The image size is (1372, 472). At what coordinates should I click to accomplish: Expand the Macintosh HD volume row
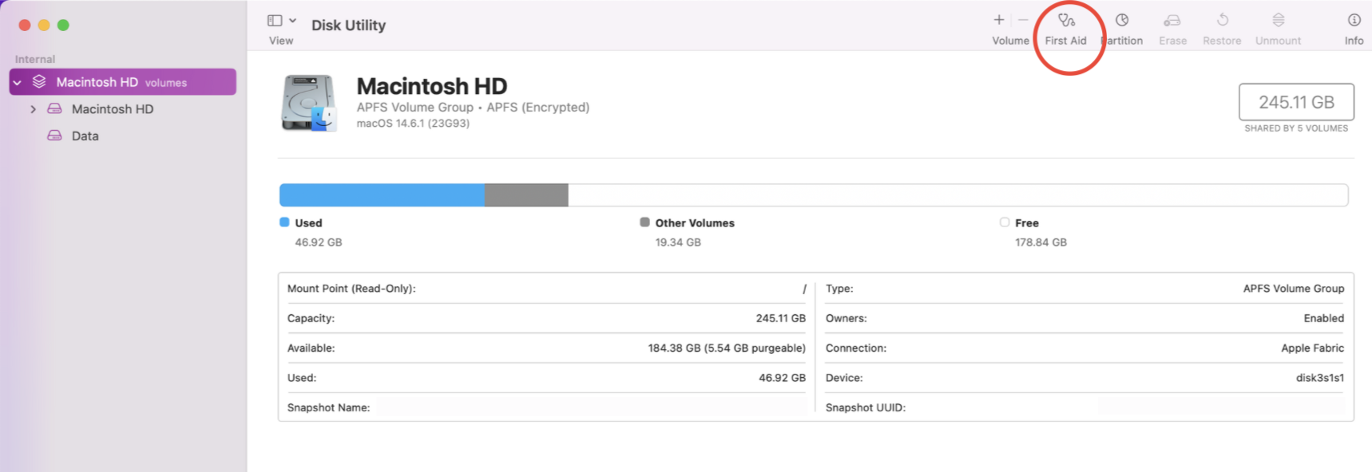click(x=33, y=109)
